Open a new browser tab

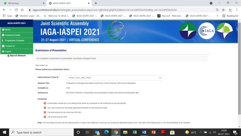coord(96,3)
